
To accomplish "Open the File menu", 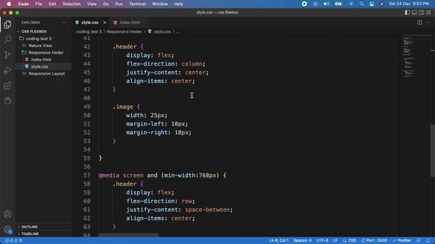I will 39,4.
